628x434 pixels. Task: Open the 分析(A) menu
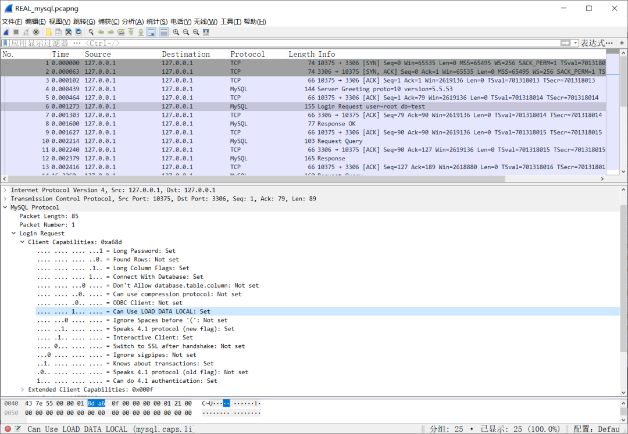point(133,21)
